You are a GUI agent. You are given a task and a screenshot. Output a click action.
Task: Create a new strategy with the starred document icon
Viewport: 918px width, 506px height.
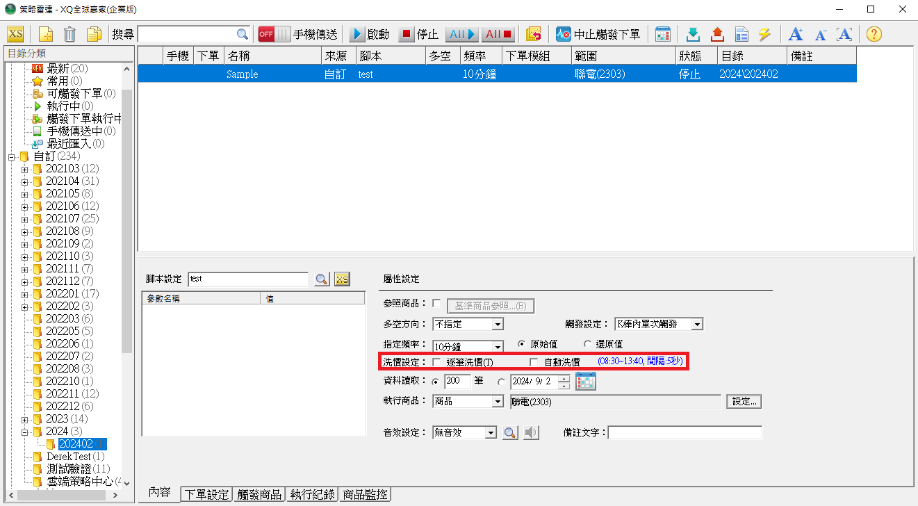tap(46, 34)
